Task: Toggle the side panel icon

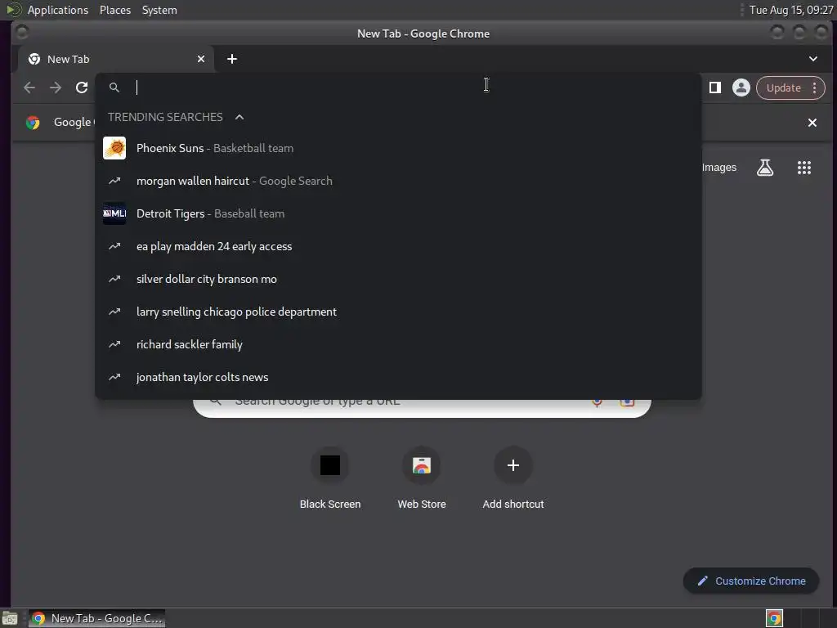Action: pyautogui.click(x=714, y=87)
